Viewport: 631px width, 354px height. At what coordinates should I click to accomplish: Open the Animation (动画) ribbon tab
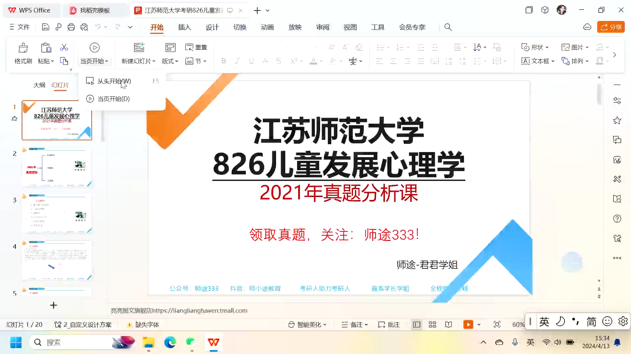[x=267, y=27]
